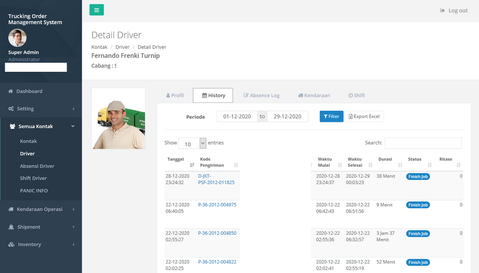The image size is (479, 273).
Task: Expand the Kendaraan Operasi menu chevron
Action: [x=74, y=209]
